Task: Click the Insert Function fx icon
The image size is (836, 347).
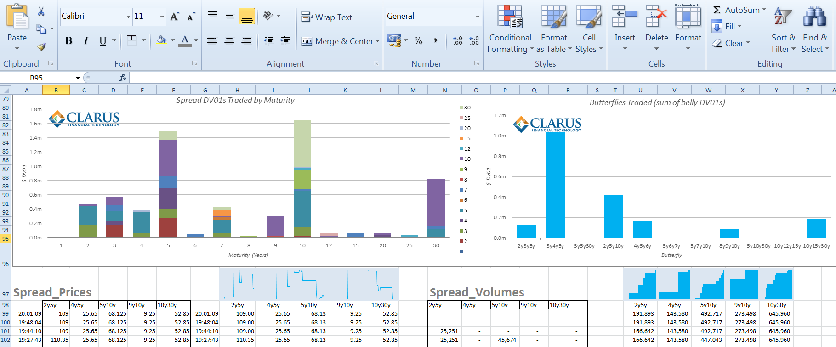Action: [123, 78]
